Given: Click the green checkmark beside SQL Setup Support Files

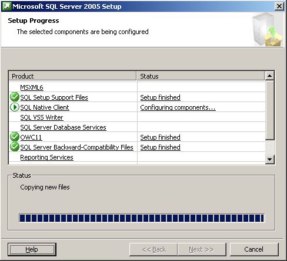Looking at the screenshot, I should (x=15, y=97).
